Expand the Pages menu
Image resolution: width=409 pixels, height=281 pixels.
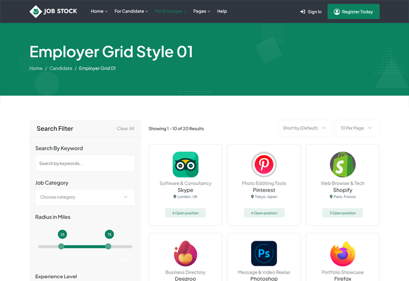click(x=201, y=11)
